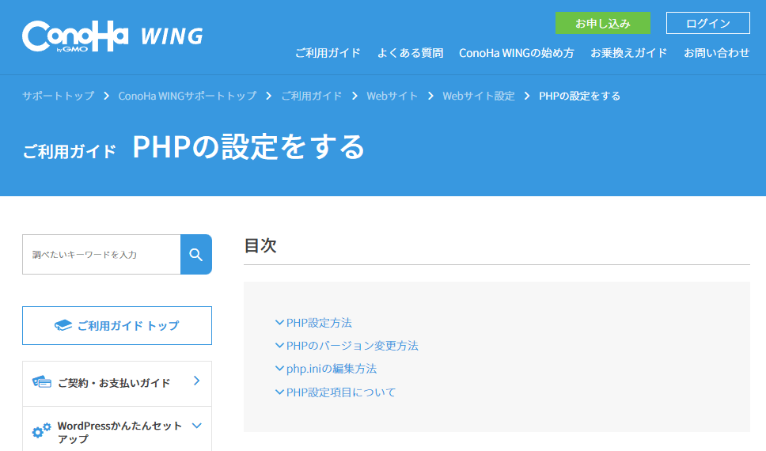Click the page title PHPの設定をする
This screenshot has width=766, height=451.
tap(248, 146)
